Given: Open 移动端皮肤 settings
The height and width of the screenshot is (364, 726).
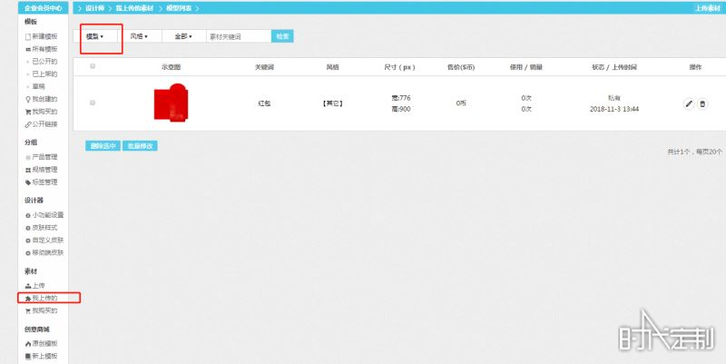Looking at the screenshot, I should tap(44, 252).
